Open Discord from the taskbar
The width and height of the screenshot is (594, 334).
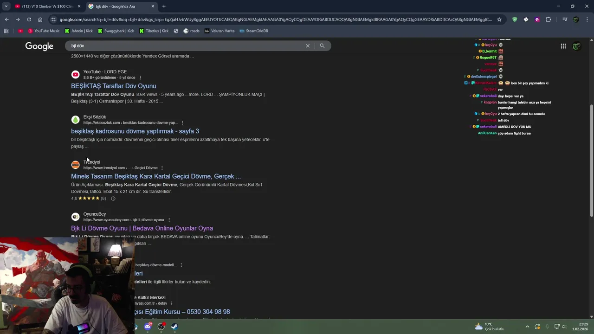tap(148, 326)
